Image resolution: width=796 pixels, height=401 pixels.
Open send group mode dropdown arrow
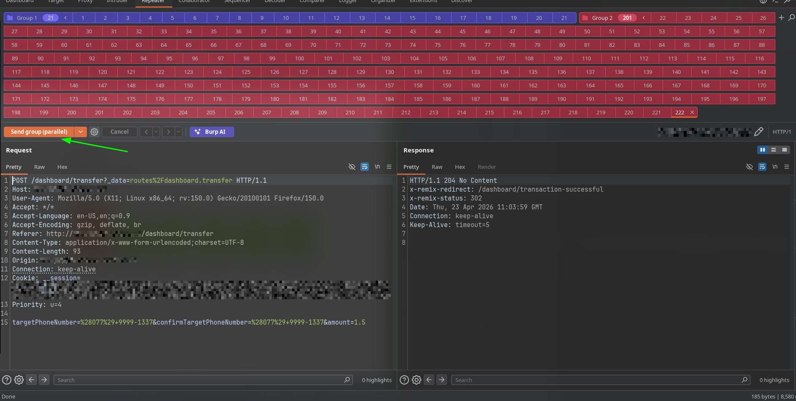(80, 132)
